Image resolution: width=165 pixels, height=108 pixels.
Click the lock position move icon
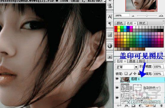(x=135, y=73)
